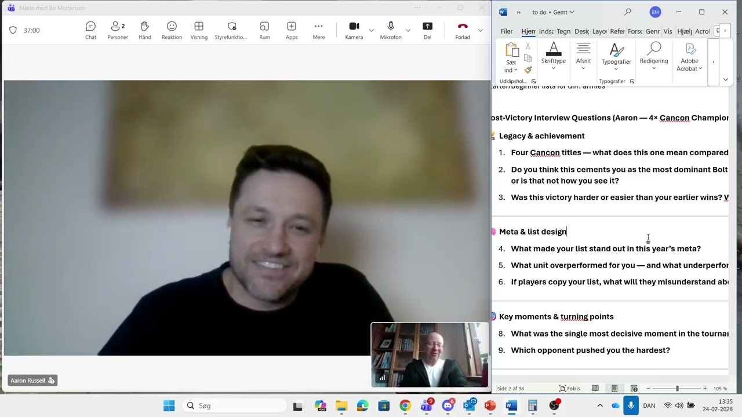This screenshot has height=417, width=742.
Task: Switch to Read Mode view
Action: point(595,389)
